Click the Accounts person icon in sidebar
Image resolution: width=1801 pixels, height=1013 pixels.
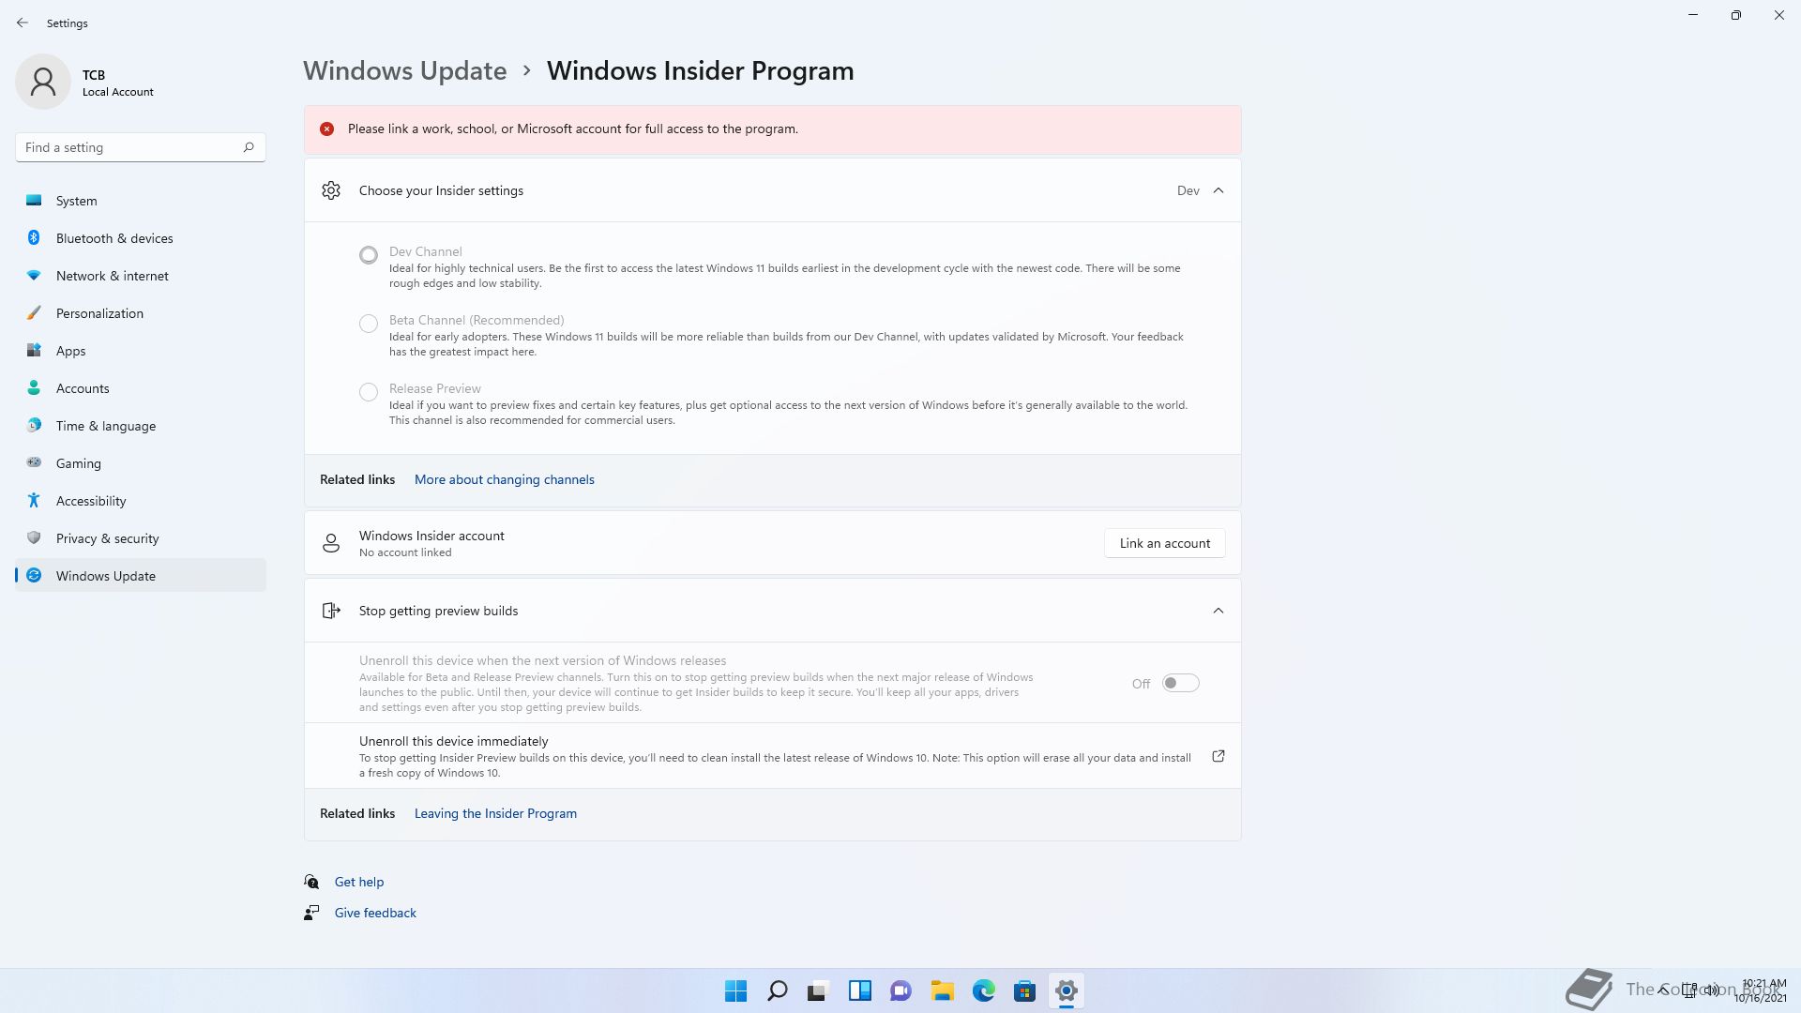point(34,387)
